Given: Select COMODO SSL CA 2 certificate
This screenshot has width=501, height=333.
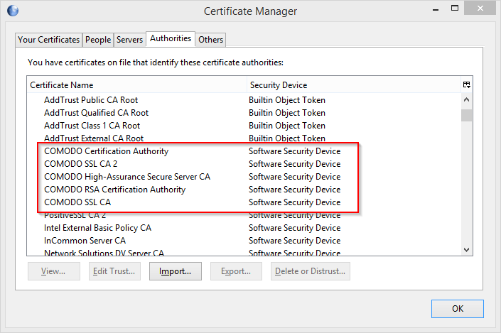Looking at the screenshot, I should click(x=244, y=164).
